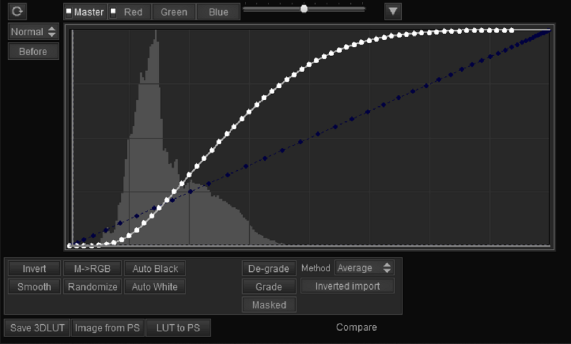Toggle the small checkbox on Red tab
Image resolution: width=571 pixels, height=344 pixels.
[113, 11]
